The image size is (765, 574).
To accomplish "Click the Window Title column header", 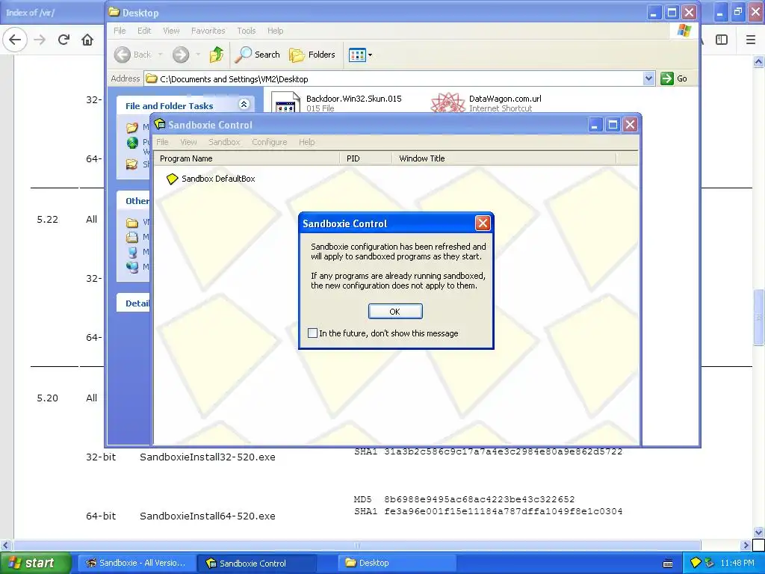I will (504, 158).
